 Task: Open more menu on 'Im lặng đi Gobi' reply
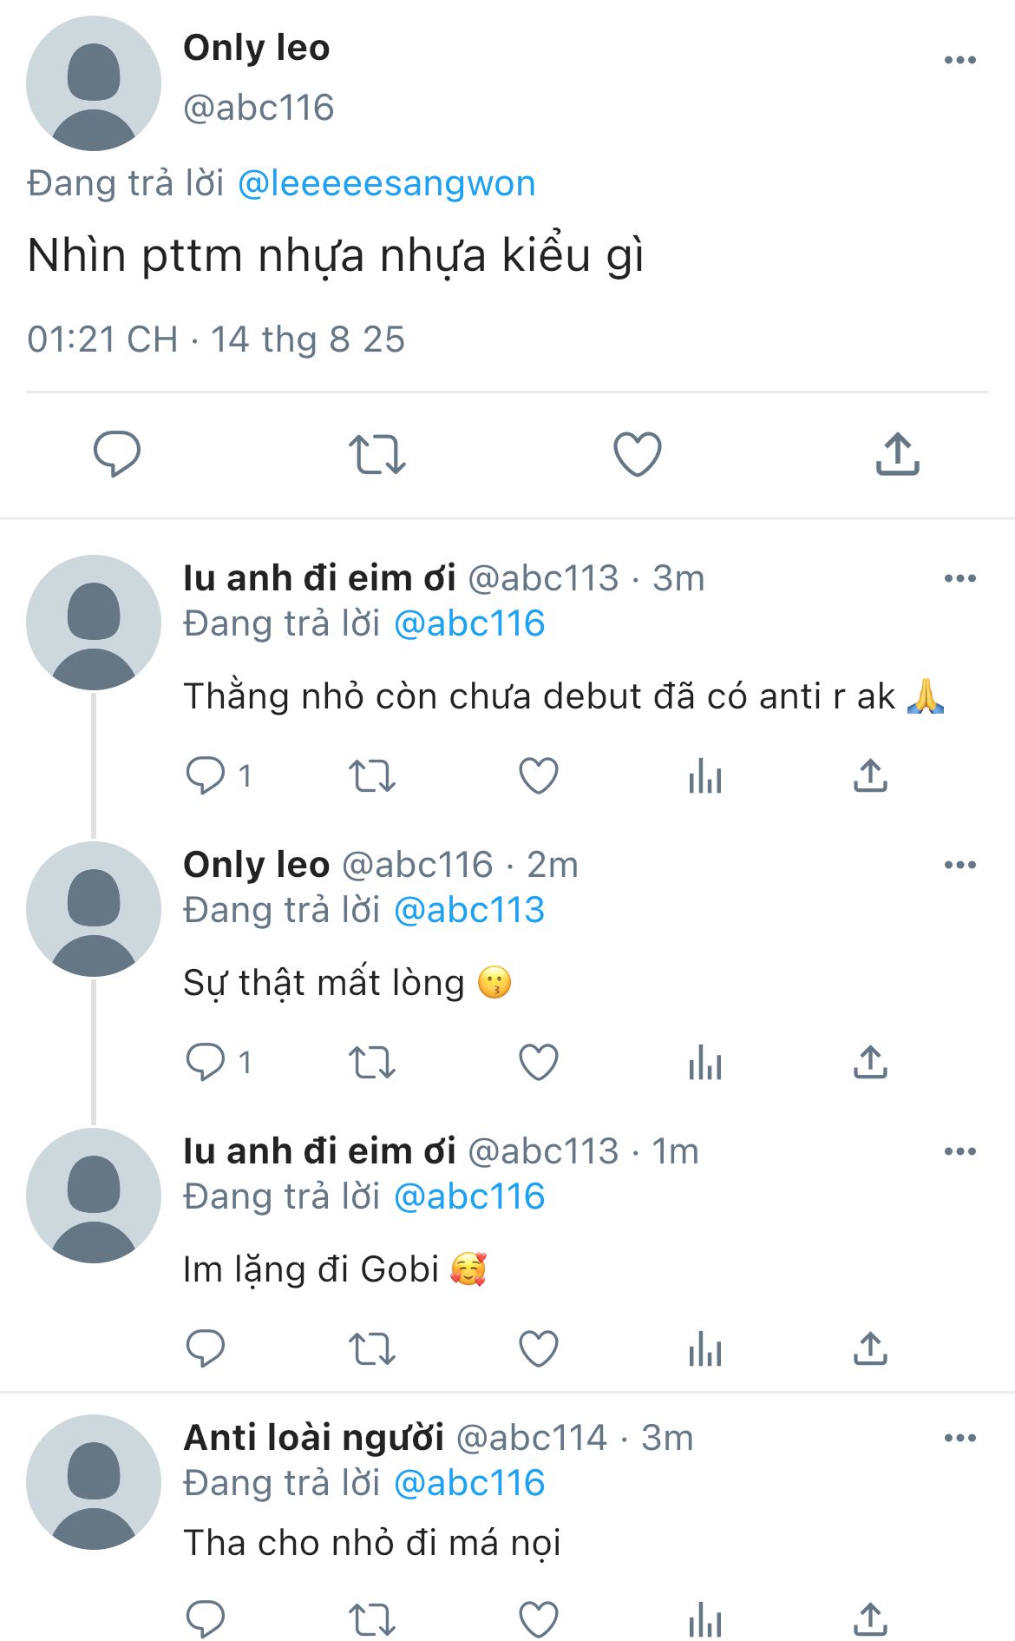[x=959, y=1151]
